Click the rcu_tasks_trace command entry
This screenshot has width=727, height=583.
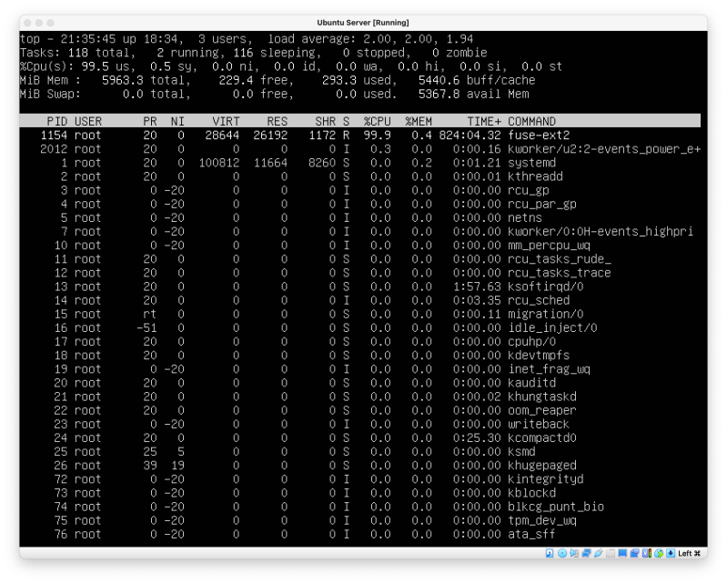click(560, 273)
